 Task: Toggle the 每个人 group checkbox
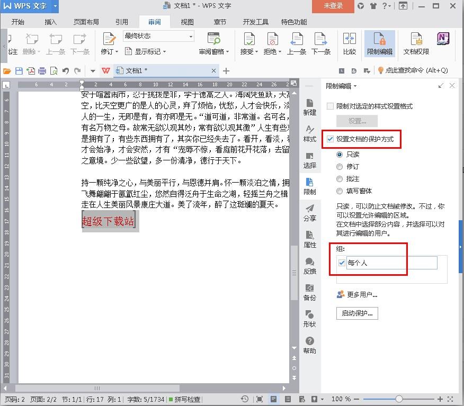point(342,263)
